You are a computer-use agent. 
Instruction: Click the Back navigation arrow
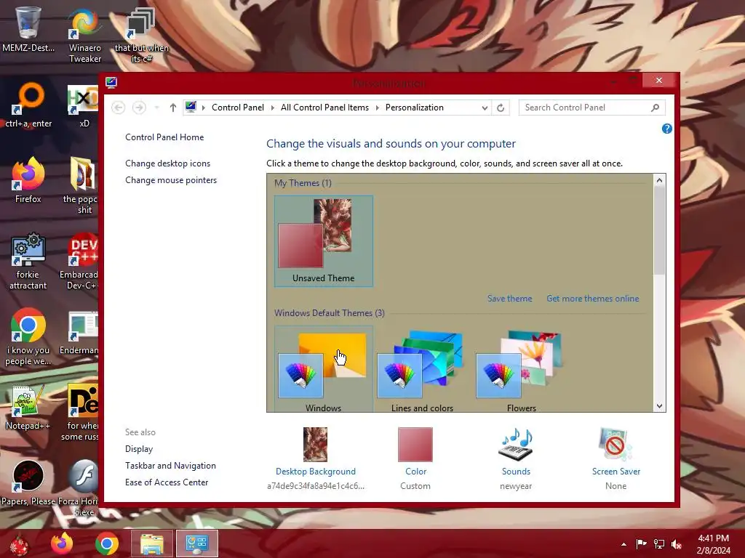119,108
